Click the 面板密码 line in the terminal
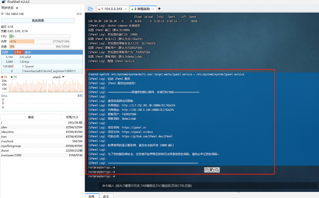 click(112, 119)
